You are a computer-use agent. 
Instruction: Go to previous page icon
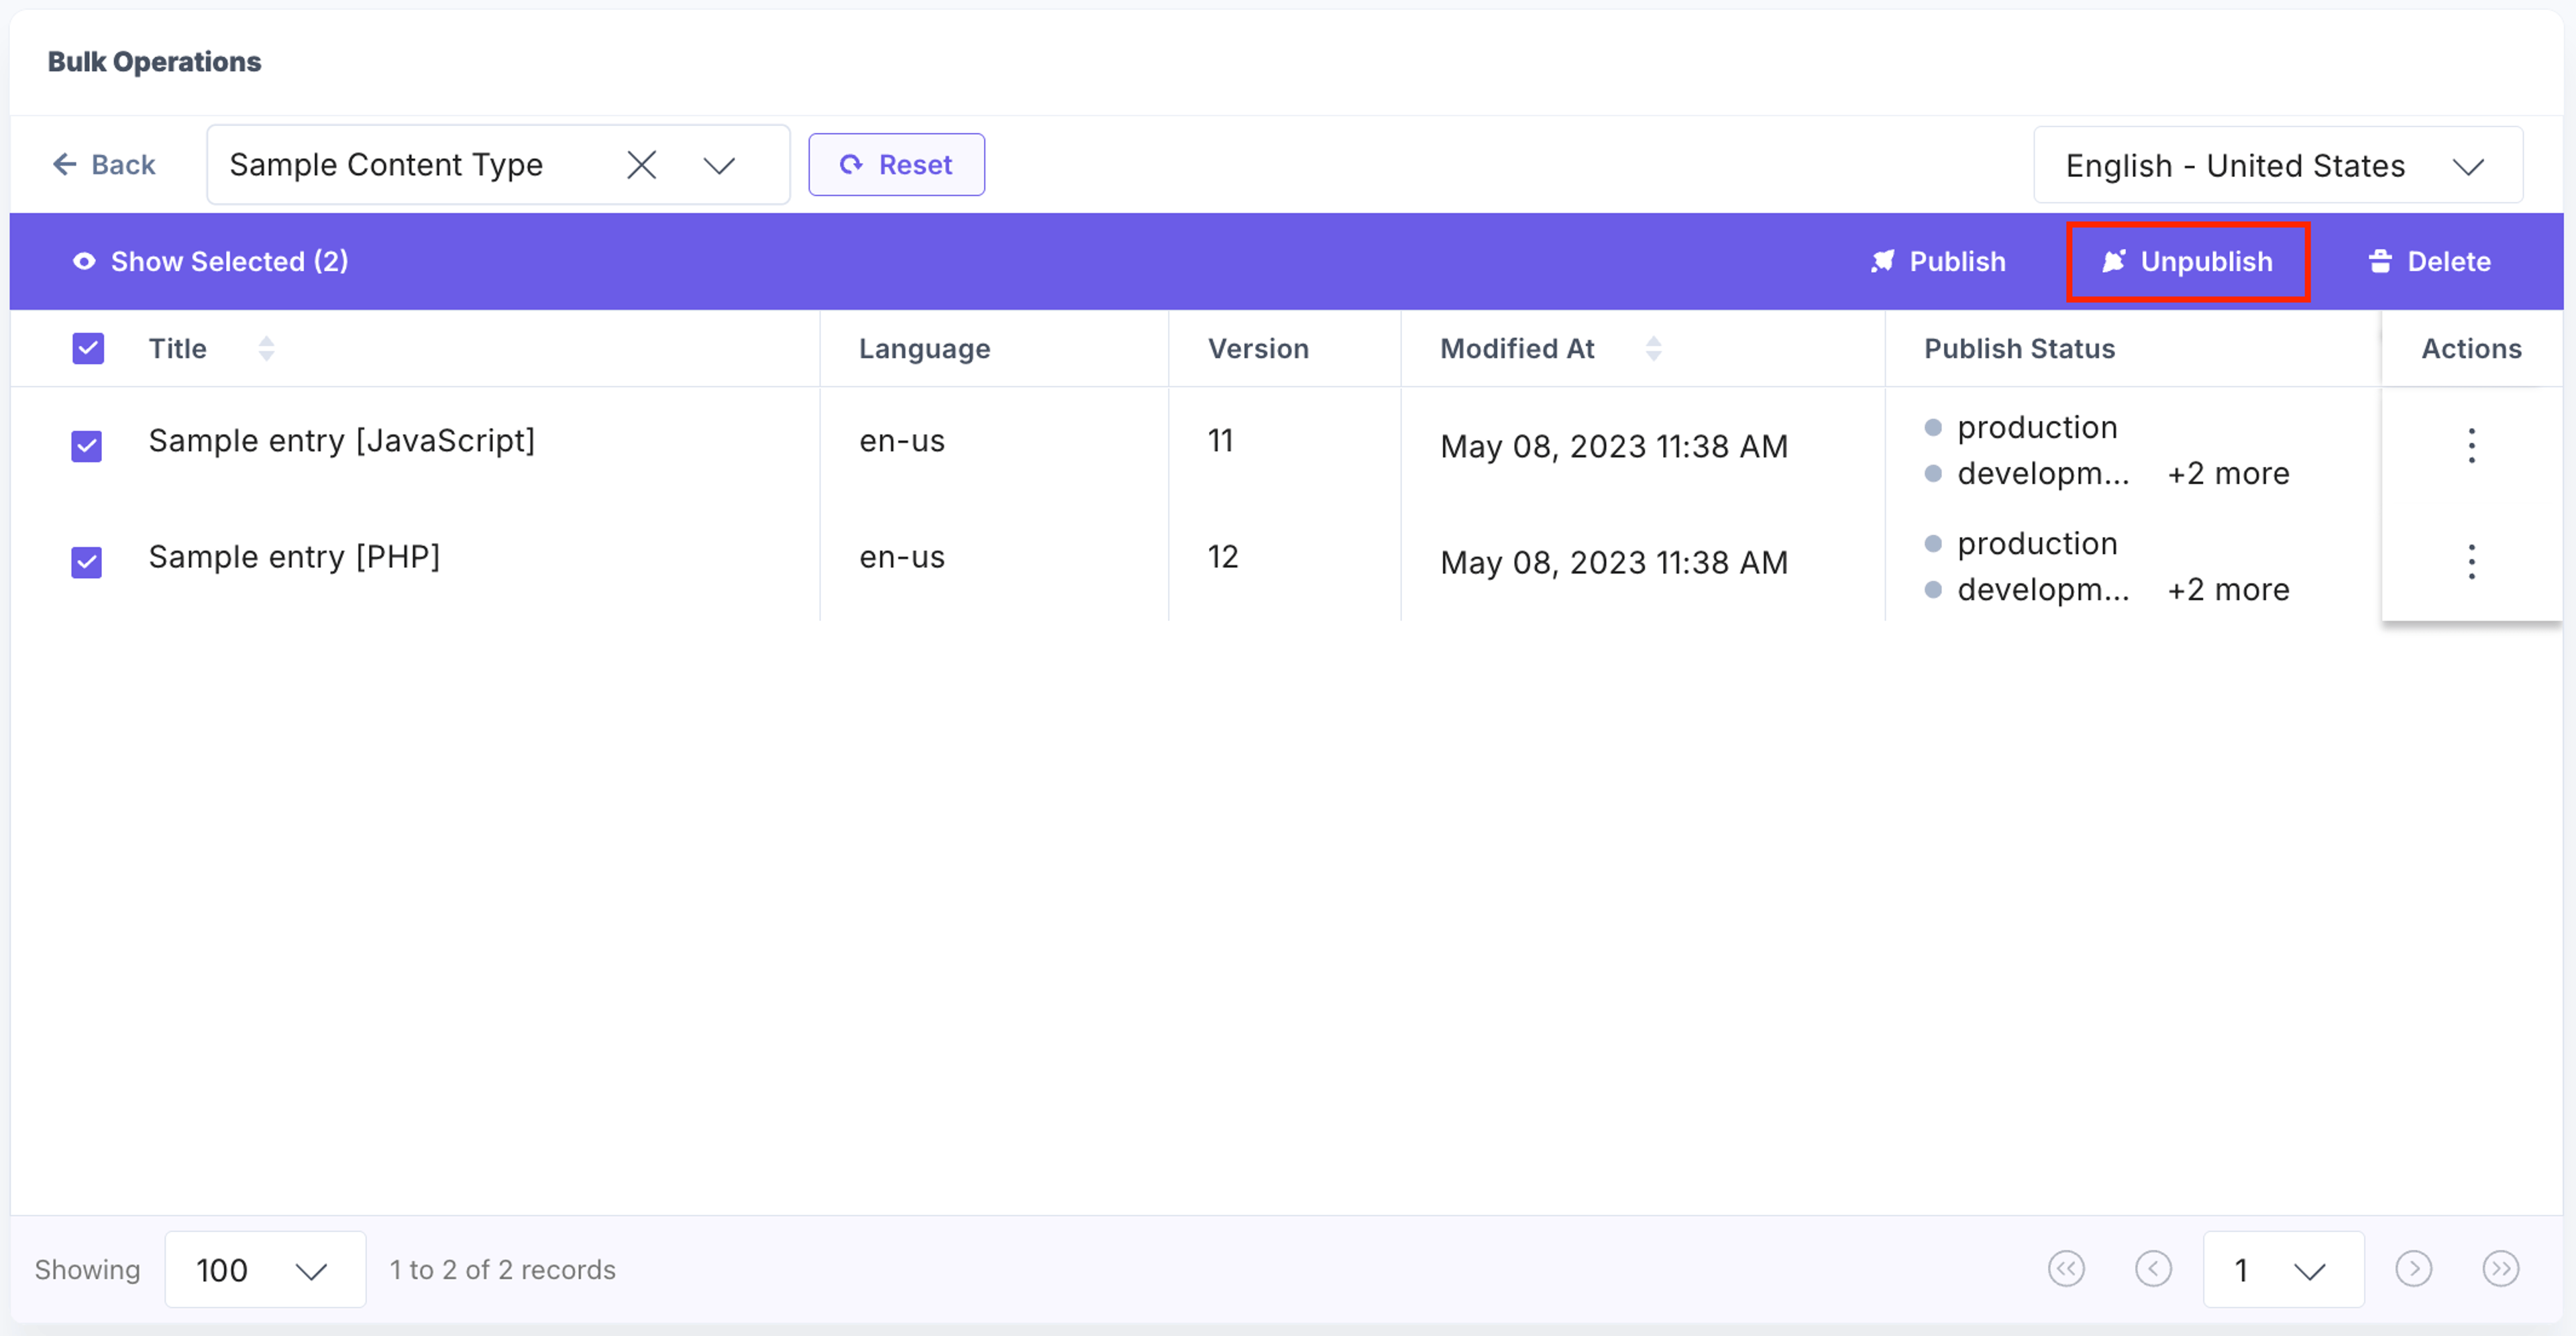[x=2153, y=1269]
